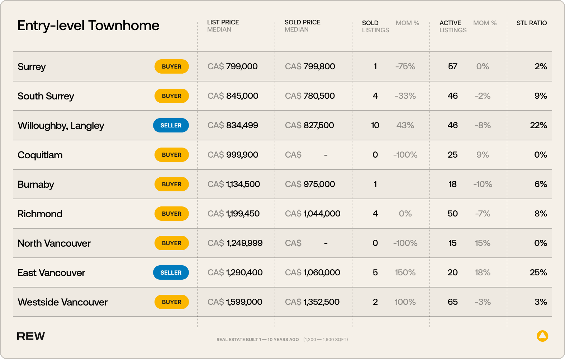Screen dimensions: 565x359
Task: Select the "CA$ 1,060,000" sold price
Action: [313, 272]
